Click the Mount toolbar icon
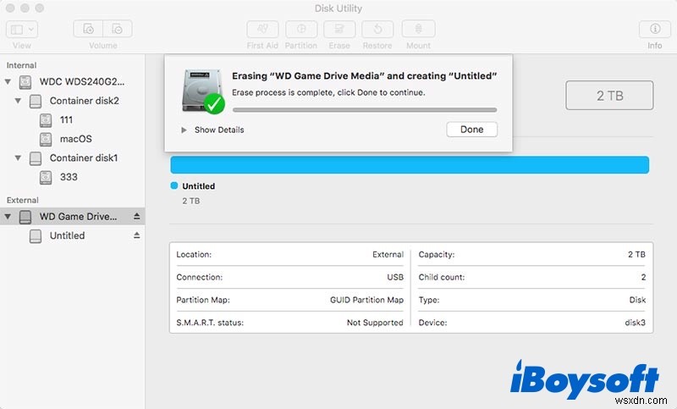677x409 pixels. pos(418,30)
